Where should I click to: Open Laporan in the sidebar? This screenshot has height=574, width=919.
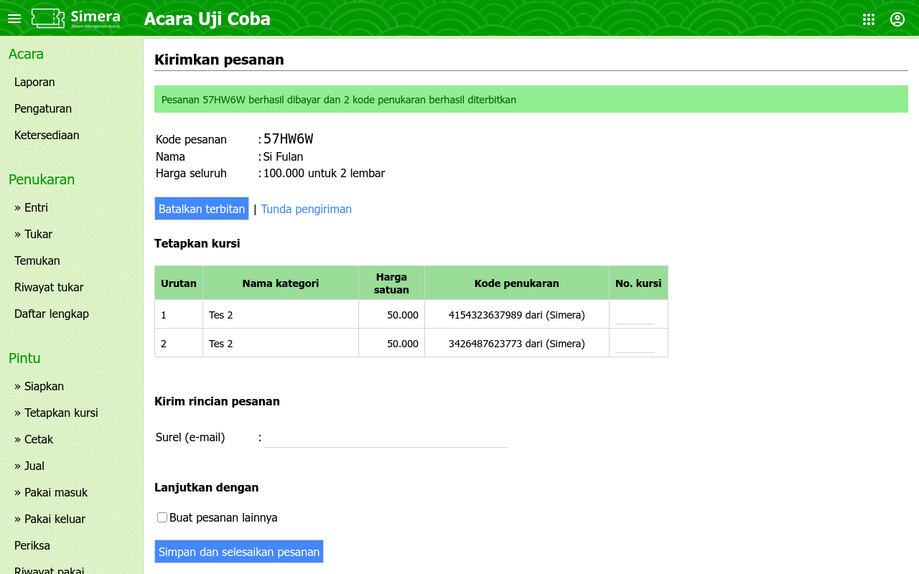[34, 82]
